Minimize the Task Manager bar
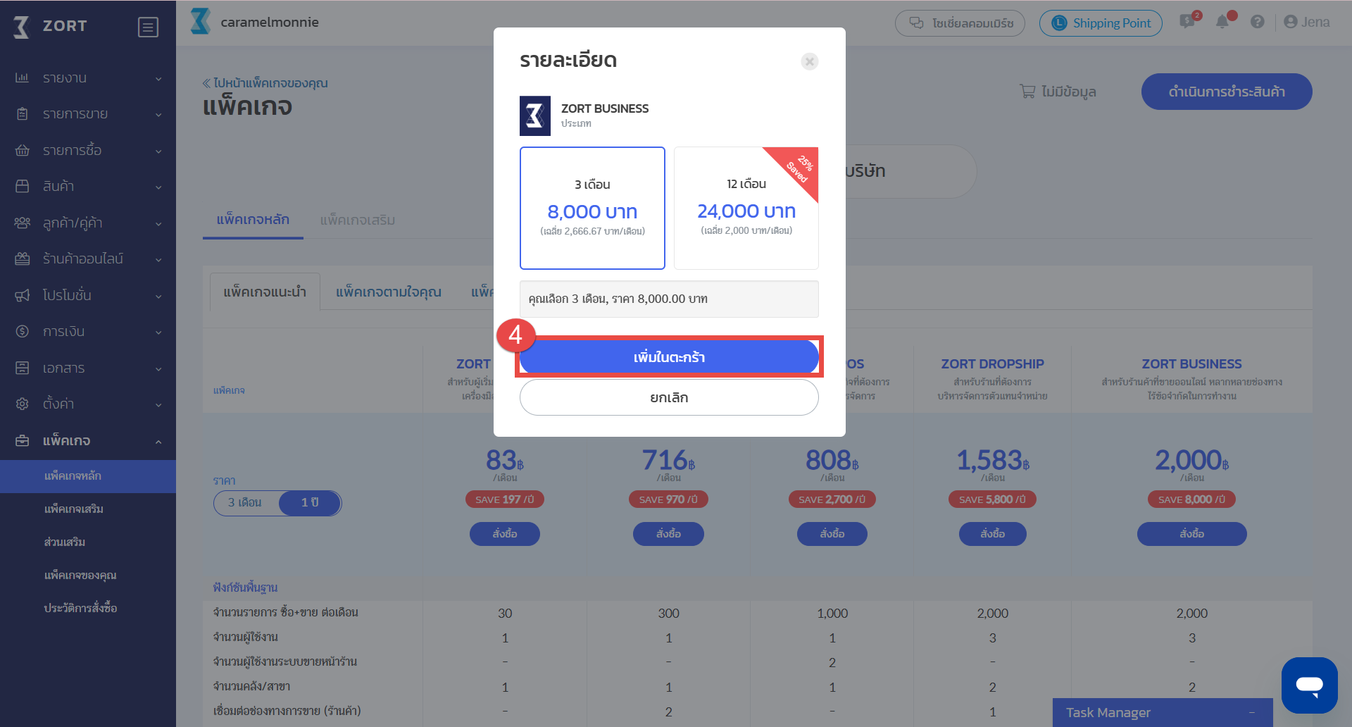Screen dimensions: 1352x727 click(x=1252, y=713)
